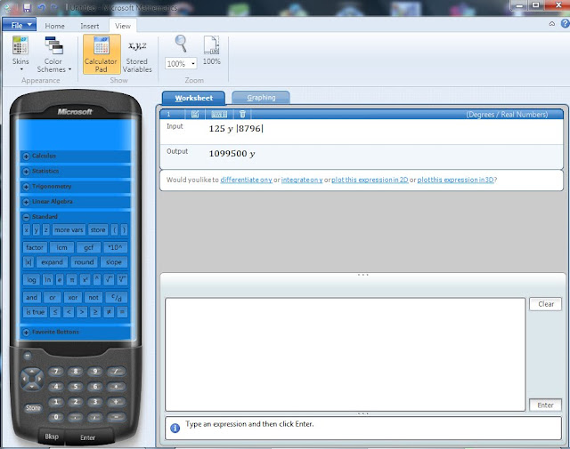
Task: Click the 'more vars' button
Action: point(69,229)
